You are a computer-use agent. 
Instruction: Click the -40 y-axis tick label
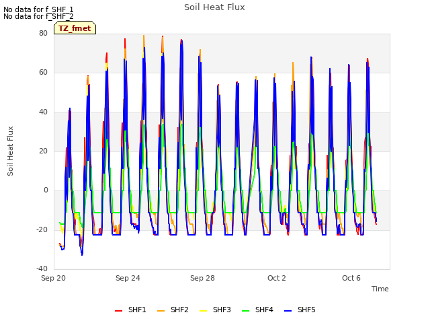point(42,268)
